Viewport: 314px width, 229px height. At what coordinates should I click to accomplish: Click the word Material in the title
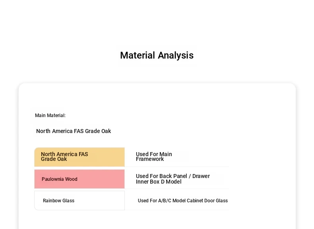(138, 55)
